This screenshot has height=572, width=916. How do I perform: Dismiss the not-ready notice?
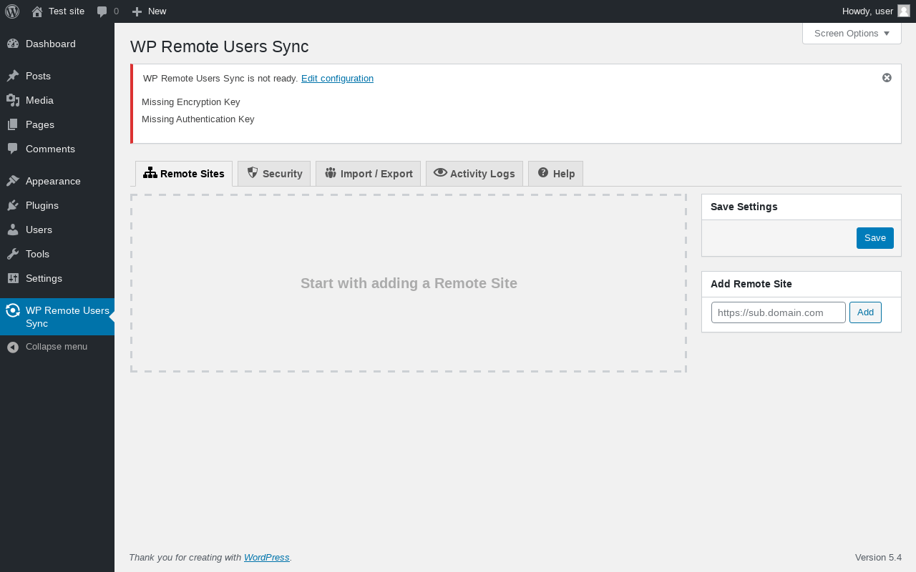coord(887,77)
